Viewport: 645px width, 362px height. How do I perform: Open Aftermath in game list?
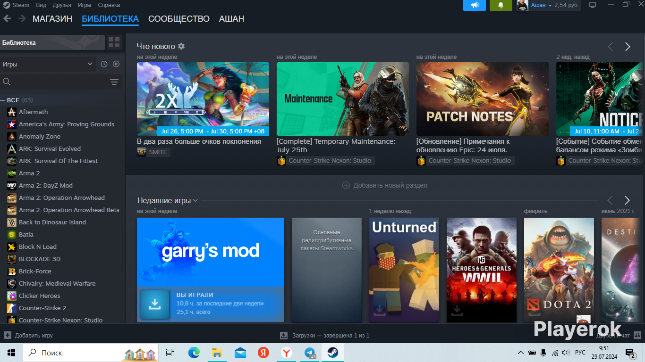coord(33,112)
